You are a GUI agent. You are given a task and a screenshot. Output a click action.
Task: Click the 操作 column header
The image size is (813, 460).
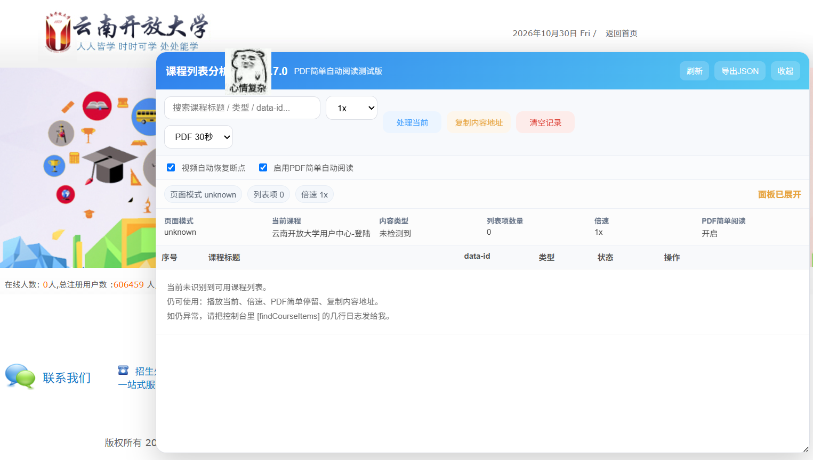point(672,257)
